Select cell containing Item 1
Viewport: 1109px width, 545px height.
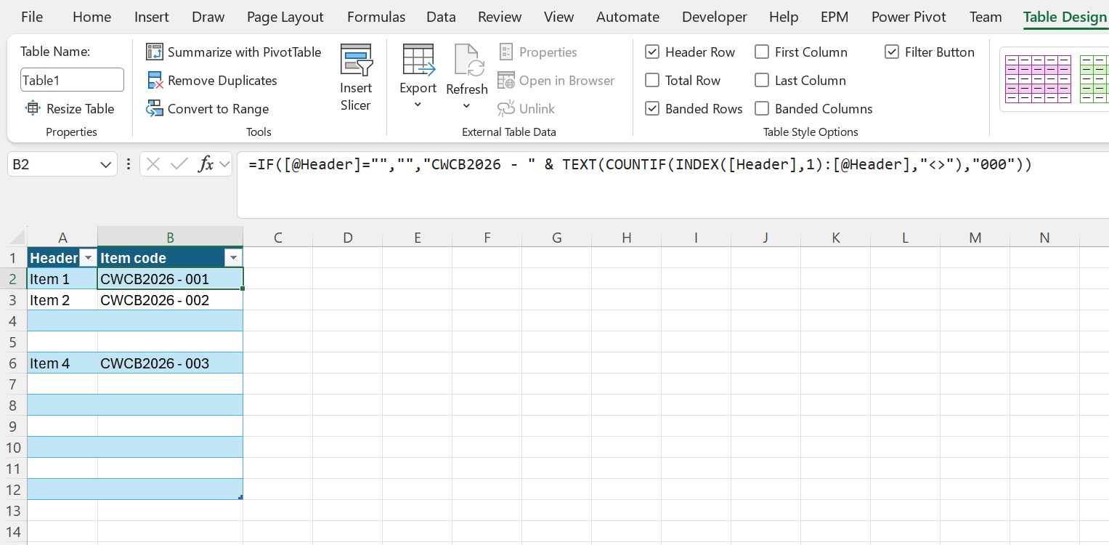(x=62, y=279)
